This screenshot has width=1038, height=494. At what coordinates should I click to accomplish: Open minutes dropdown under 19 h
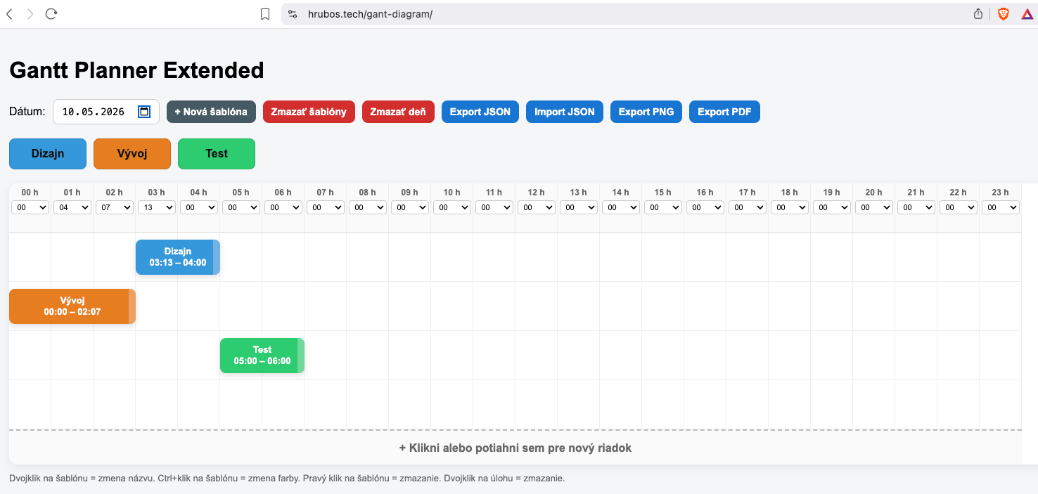point(832,207)
